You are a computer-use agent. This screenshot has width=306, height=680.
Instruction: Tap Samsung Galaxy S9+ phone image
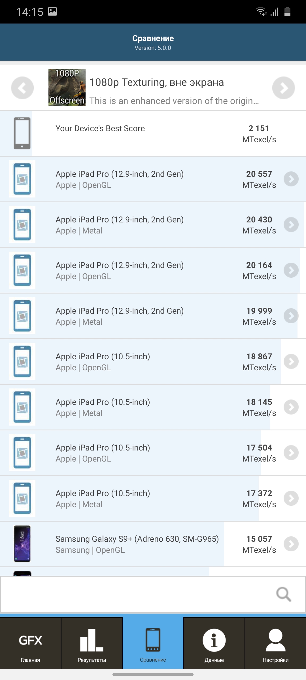tap(22, 544)
